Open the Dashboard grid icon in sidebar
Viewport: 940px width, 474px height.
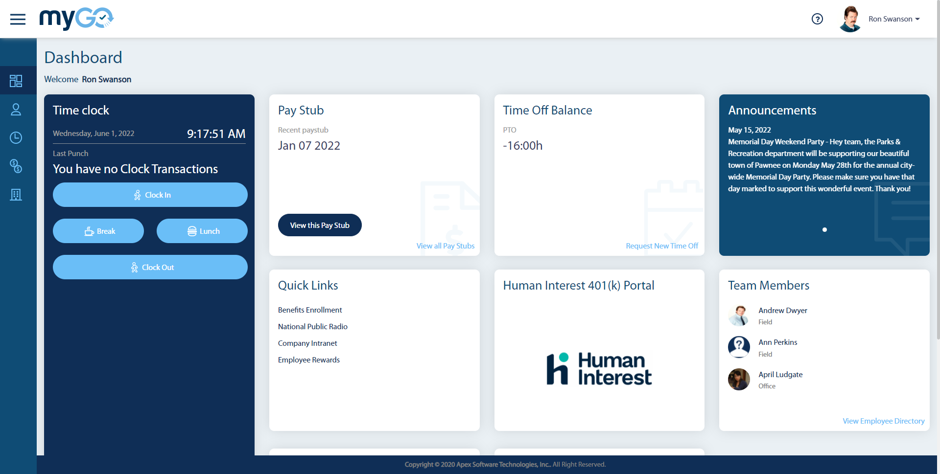pyautogui.click(x=16, y=80)
